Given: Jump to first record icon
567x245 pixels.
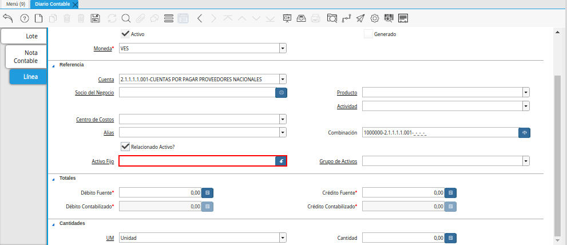Looking at the screenshot, I should (x=228, y=18).
